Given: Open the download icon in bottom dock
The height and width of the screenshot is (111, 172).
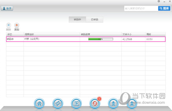Looking at the screenshot, I should [x=113, y=103].
